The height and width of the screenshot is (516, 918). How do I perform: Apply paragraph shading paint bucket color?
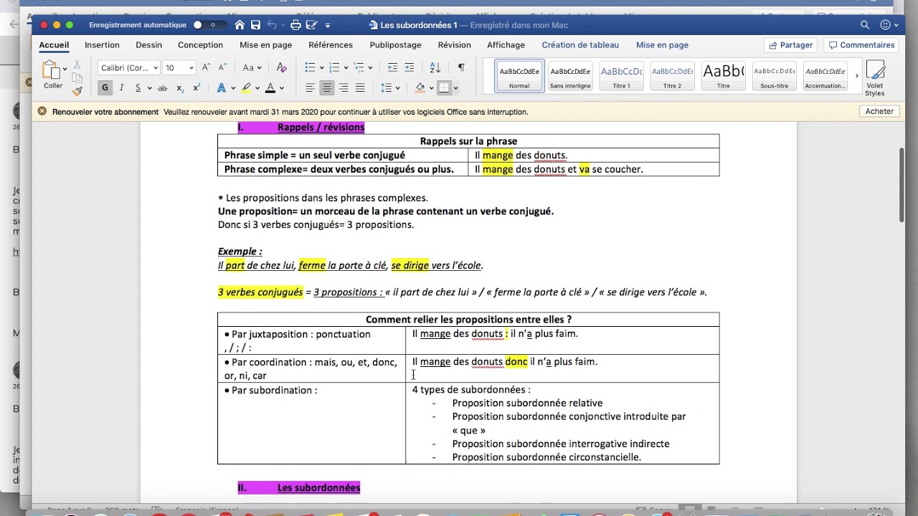tap(421, 88)
